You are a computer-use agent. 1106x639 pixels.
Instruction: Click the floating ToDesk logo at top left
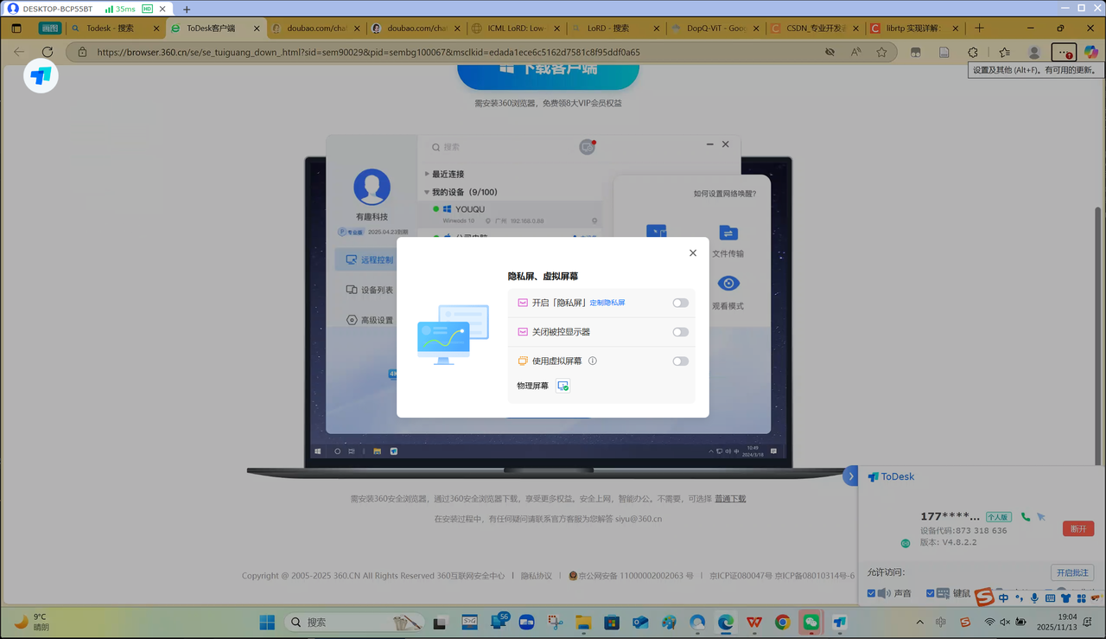point(41,76)
